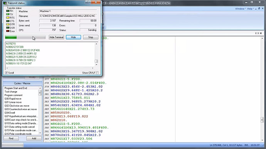Click terminal scrollbar down arrow
This screenshot has width=266, height=149.
point(96,65)
